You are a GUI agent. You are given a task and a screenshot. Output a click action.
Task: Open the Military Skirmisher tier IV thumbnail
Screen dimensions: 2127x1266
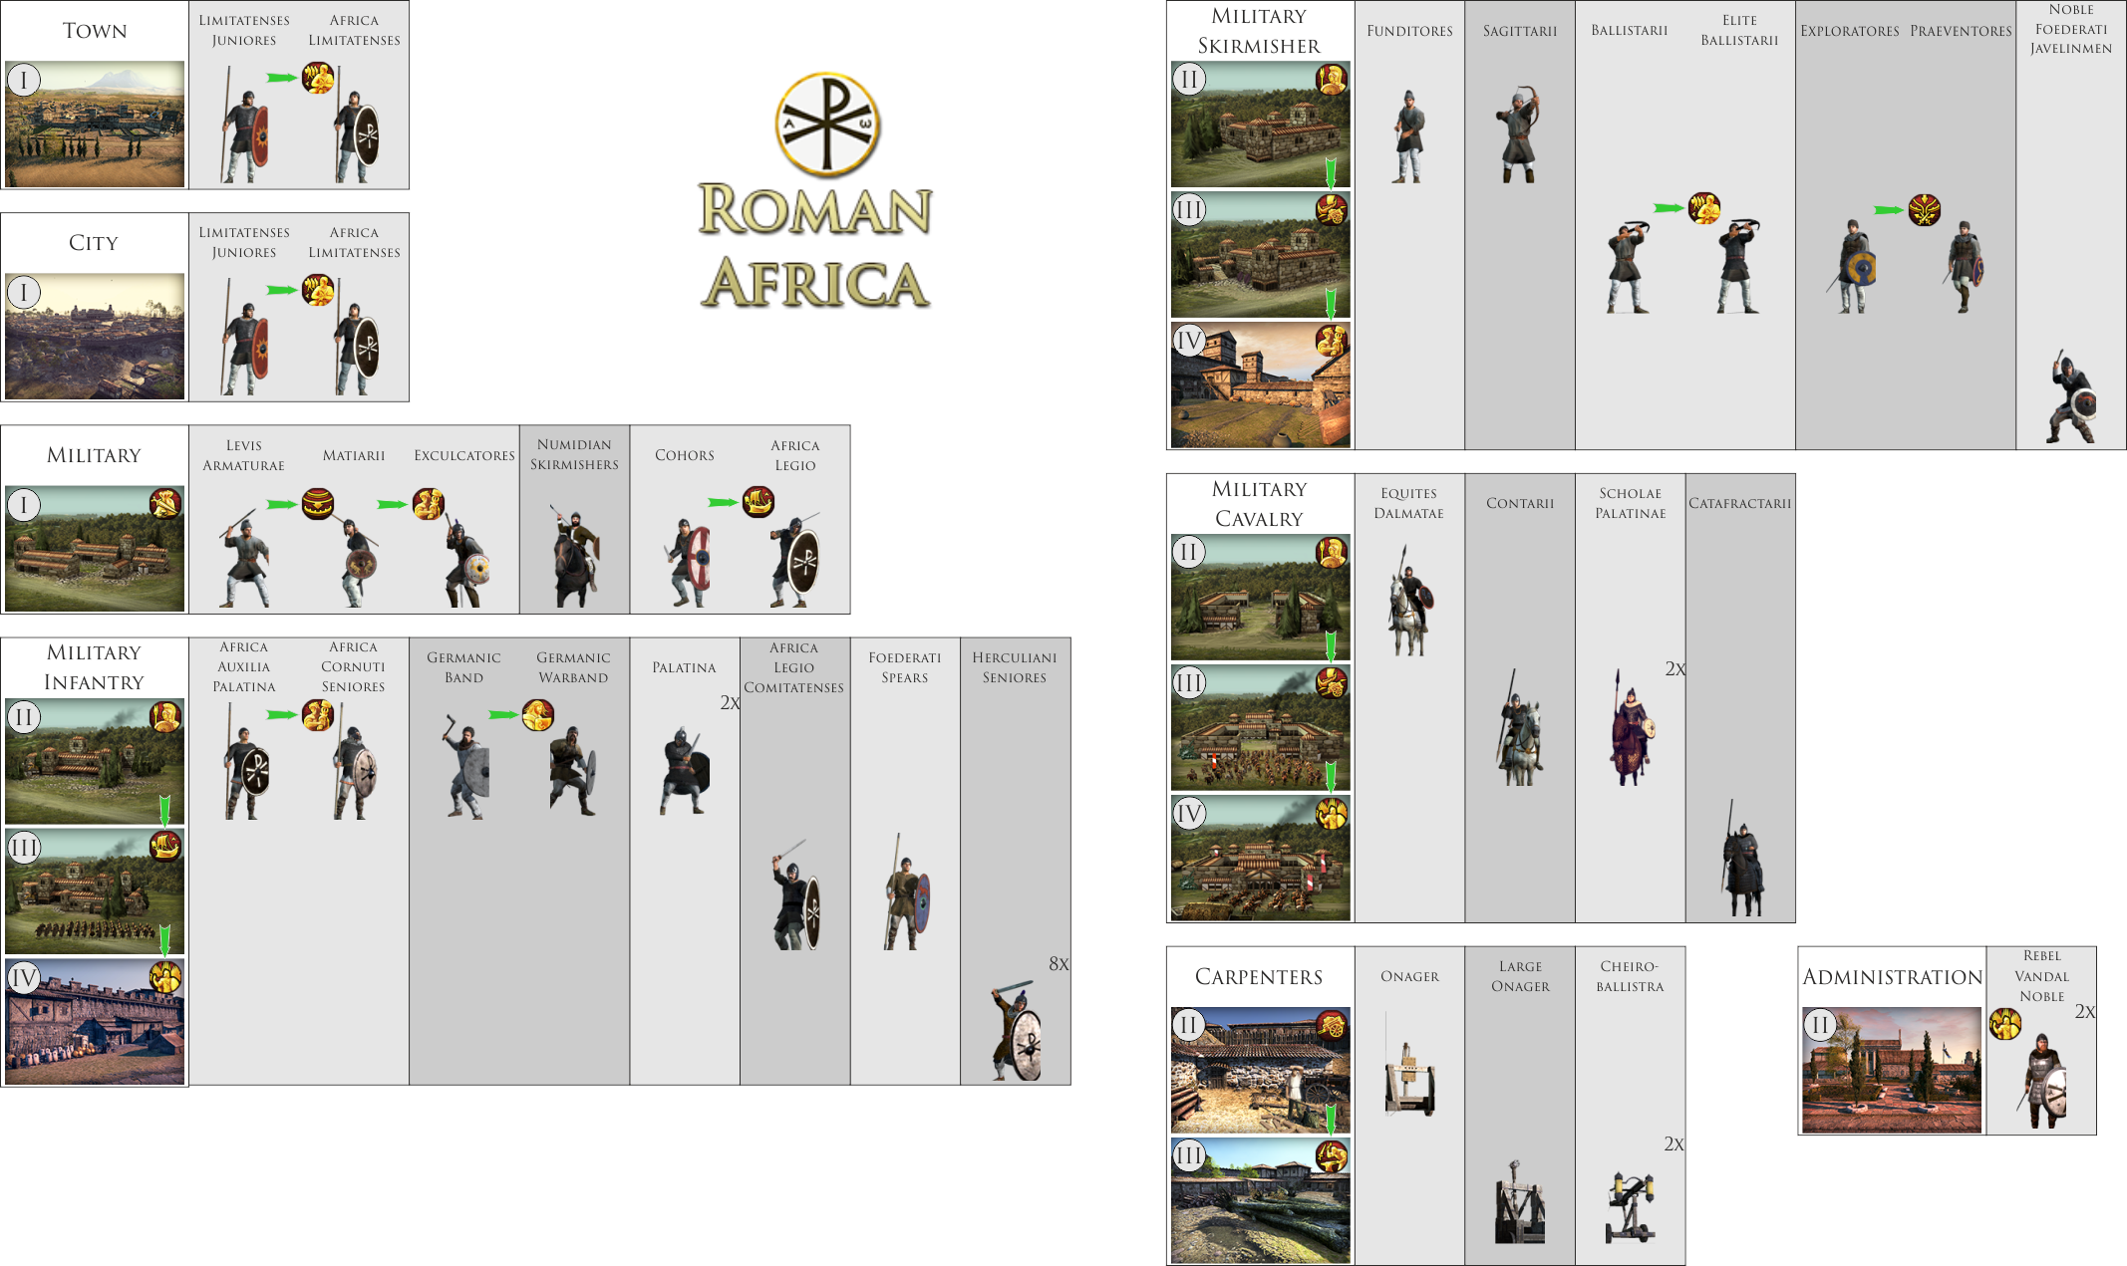pyautogui.click(x=1261, y=384)
